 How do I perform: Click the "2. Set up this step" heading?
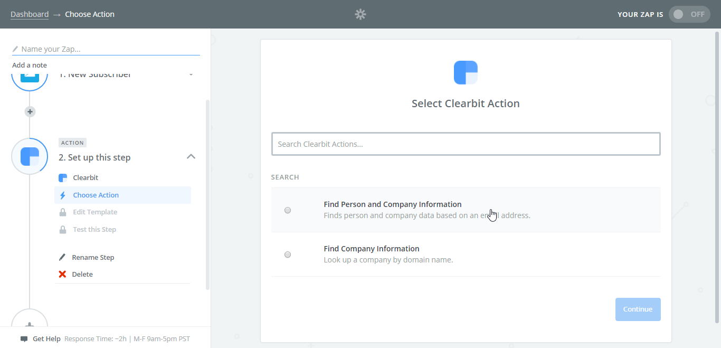click(94, 157)
